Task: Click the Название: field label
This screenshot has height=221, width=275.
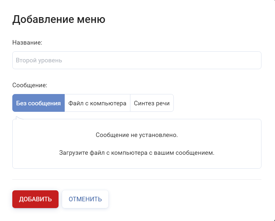Action: click(x=27, y=42)
